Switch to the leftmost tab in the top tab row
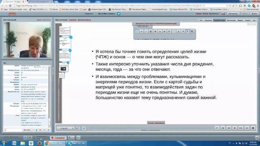This screenshot has width=260, height=146. tap(201, 20)
